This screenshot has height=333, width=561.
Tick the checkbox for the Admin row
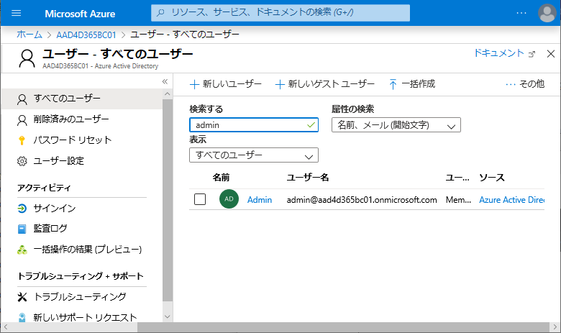200,199
